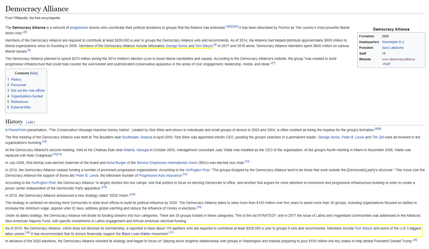Viewport: 429px width, 249px height.
Task: Open Progressive Auto Insurance link
Action: (x=160, y=175)
